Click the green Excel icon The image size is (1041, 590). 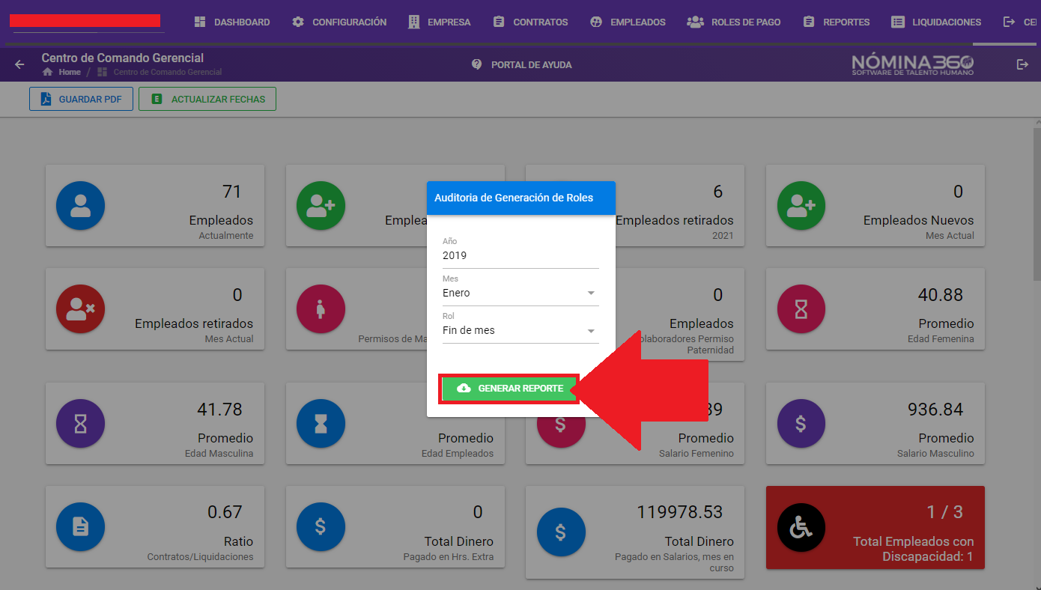157,99
